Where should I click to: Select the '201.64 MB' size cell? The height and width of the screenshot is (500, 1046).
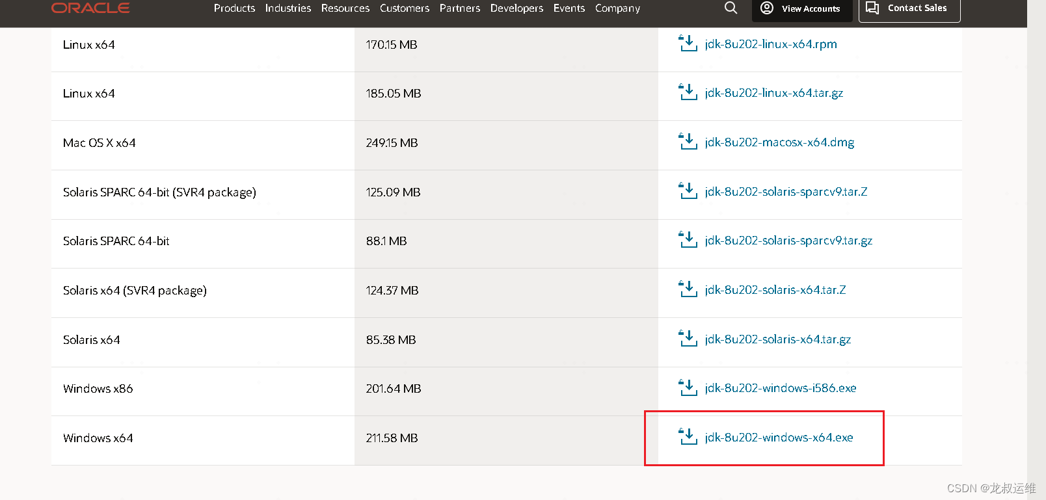pyautogui.click(x=506, y=391)
